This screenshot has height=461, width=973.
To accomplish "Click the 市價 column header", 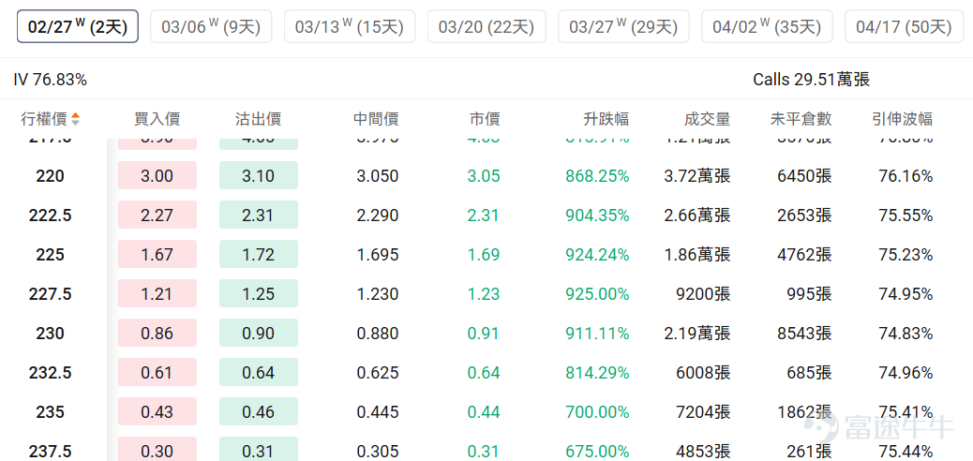I will pos(485,118).
